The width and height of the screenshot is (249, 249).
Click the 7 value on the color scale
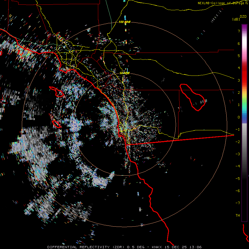(x=239, y=31)
